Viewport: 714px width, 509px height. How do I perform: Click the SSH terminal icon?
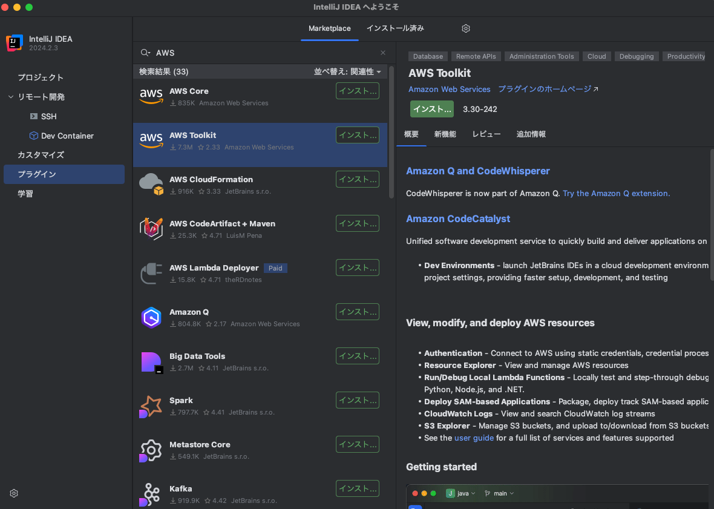point(34,116)
